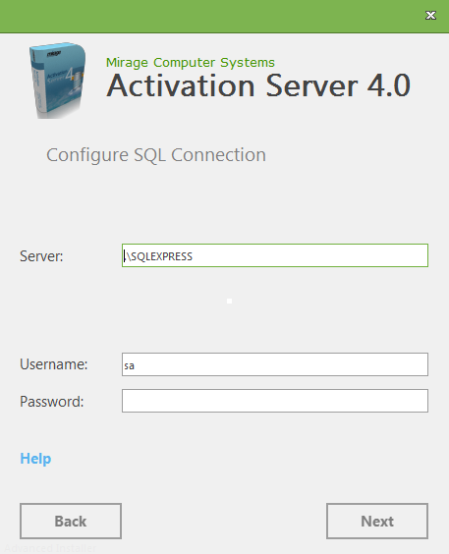The height and width of the screenshot is (554, 449).
Task: Go to previous step with Back
Action: tap(71, 521)
